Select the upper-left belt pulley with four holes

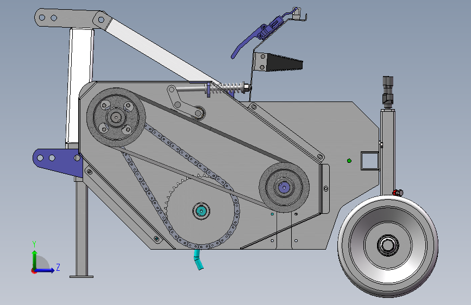pos(116,117)
